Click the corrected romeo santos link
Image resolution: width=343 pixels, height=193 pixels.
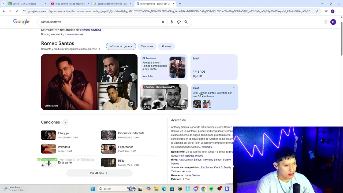91,30
